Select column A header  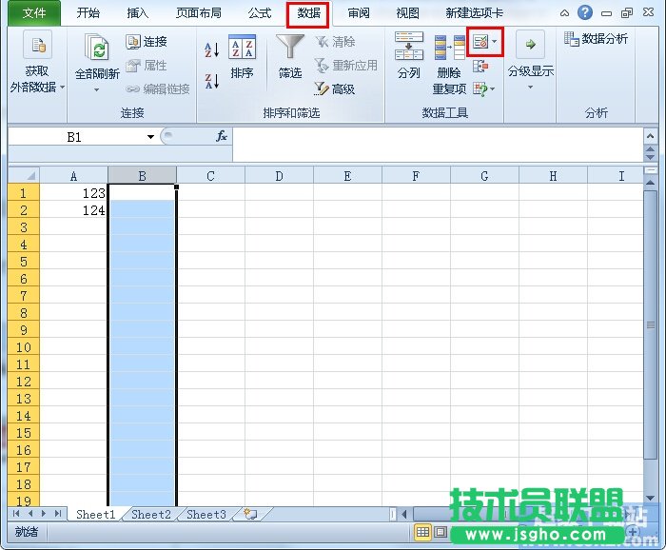tap(73, 175)
